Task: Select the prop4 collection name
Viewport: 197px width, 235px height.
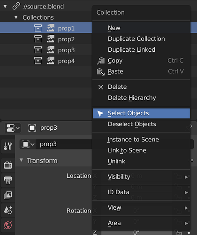Action: (x=66, y=61)
